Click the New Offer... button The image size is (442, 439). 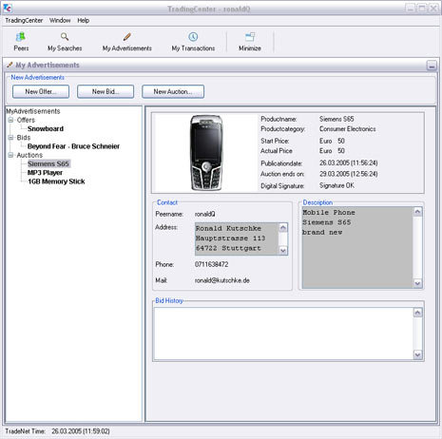[41, 91]
